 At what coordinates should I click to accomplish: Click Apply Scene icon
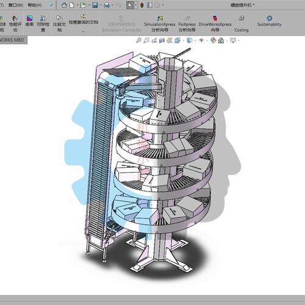click(221, 40)
